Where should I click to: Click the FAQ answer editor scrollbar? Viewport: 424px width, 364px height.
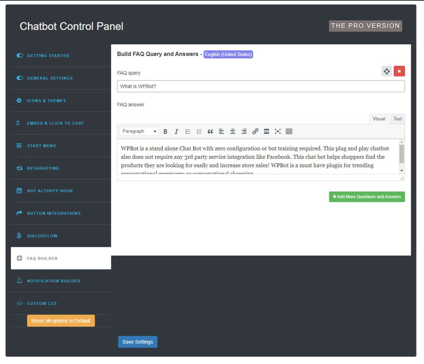point(402,157)
